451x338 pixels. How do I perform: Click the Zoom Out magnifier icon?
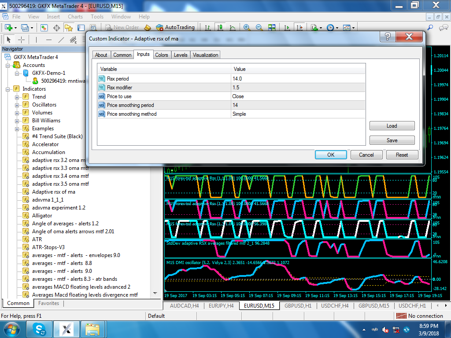259,27
